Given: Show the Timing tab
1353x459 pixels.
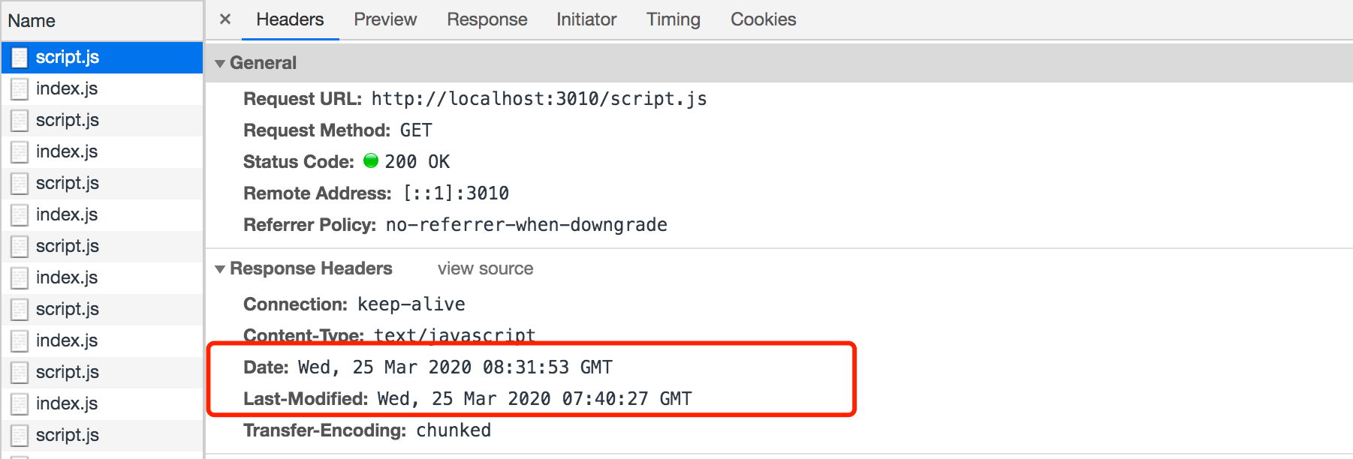Looking at the screenshot, I should click(x=673, y=19).
